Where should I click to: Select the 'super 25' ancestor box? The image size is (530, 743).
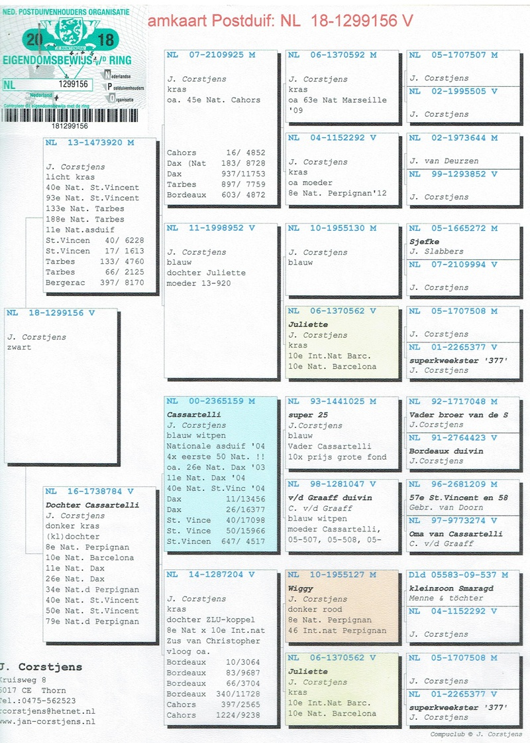(342, 435)
